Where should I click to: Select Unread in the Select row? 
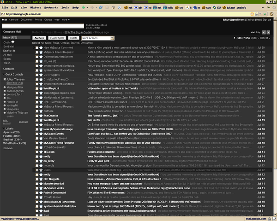tap(64, 43)
